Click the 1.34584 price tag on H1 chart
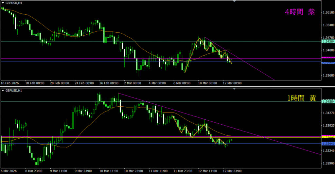 (x=328, y=102)
